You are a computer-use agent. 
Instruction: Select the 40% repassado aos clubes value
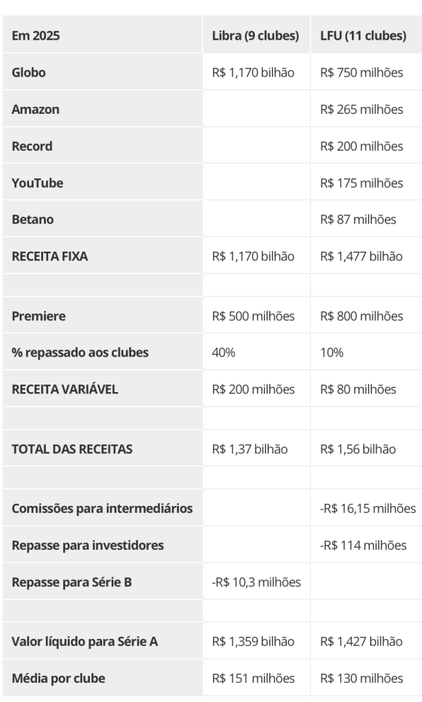coord(224,352)
